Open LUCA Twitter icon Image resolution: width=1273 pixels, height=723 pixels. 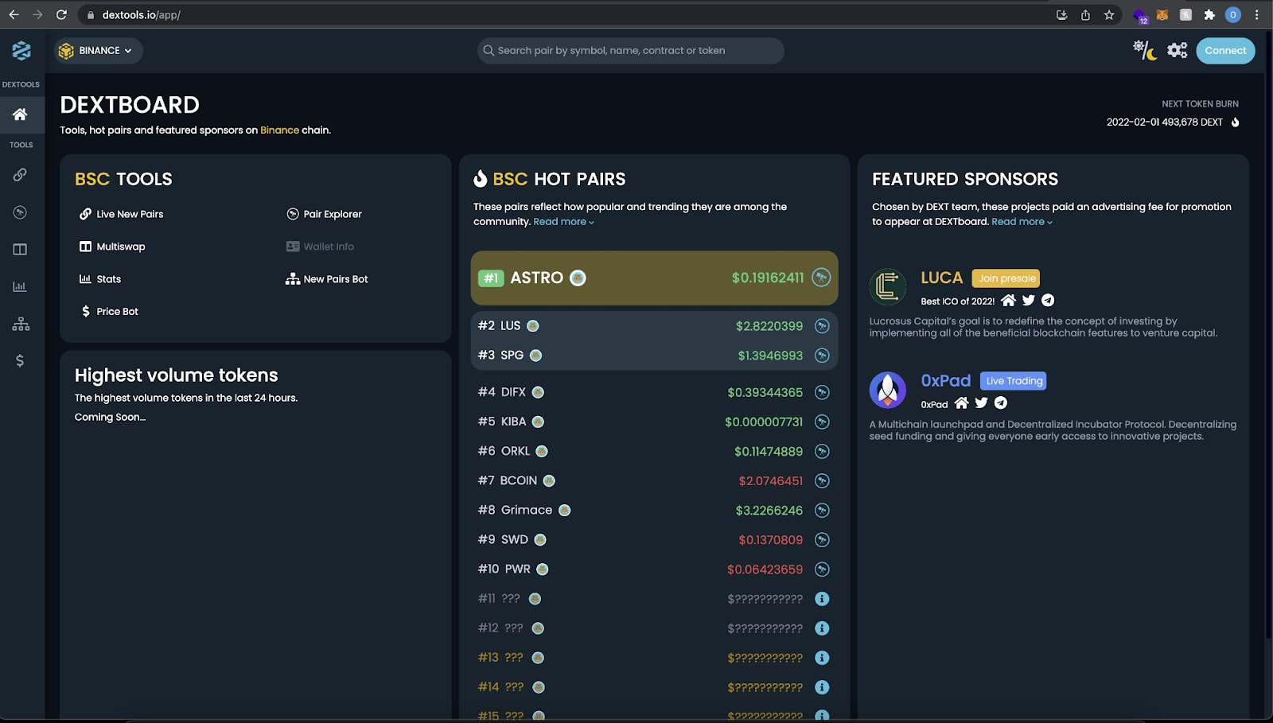[1029, 301]
